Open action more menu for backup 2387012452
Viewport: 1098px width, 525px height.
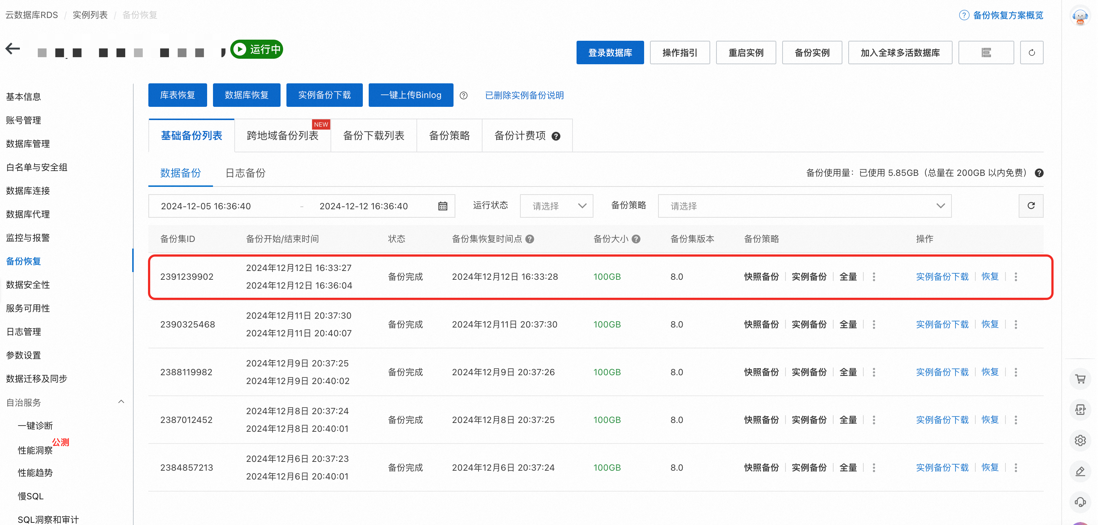pyautogui.click(x=1016, y=420)
